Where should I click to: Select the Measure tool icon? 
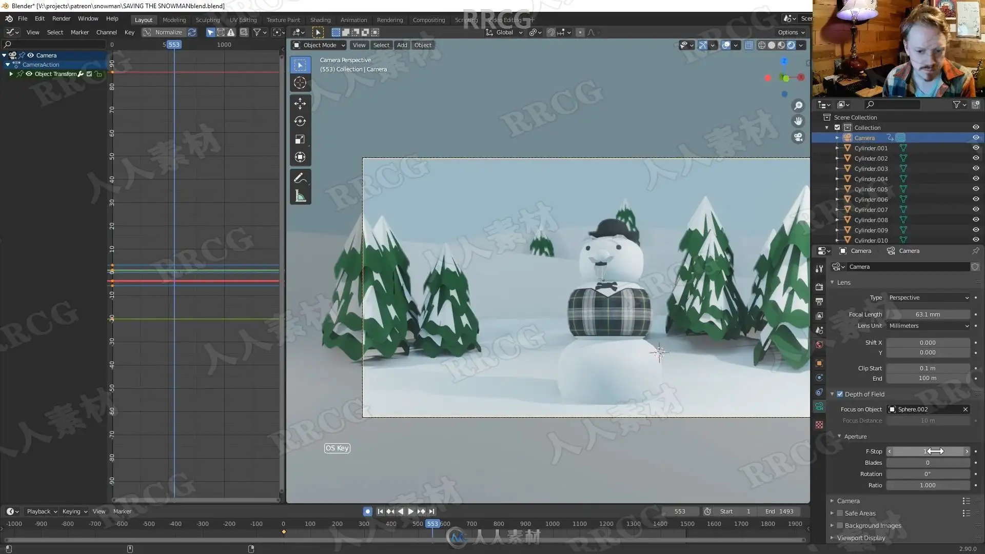[300, 196]
